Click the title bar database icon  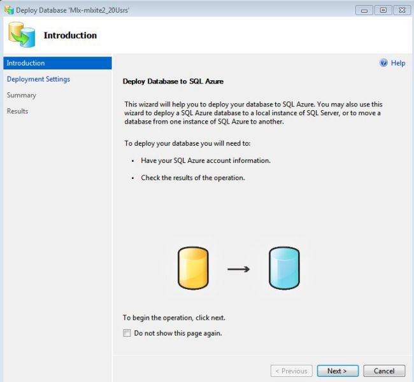pyautogui.click(x=9, y=10)
